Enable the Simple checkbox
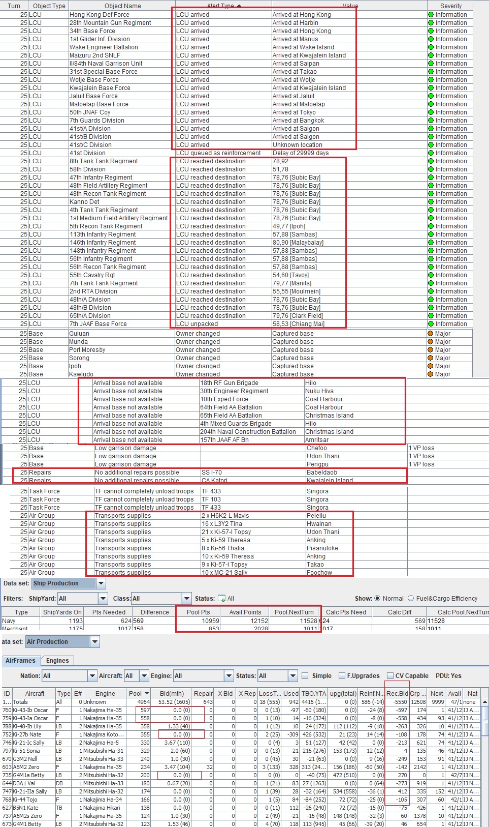 coord(305,676)
